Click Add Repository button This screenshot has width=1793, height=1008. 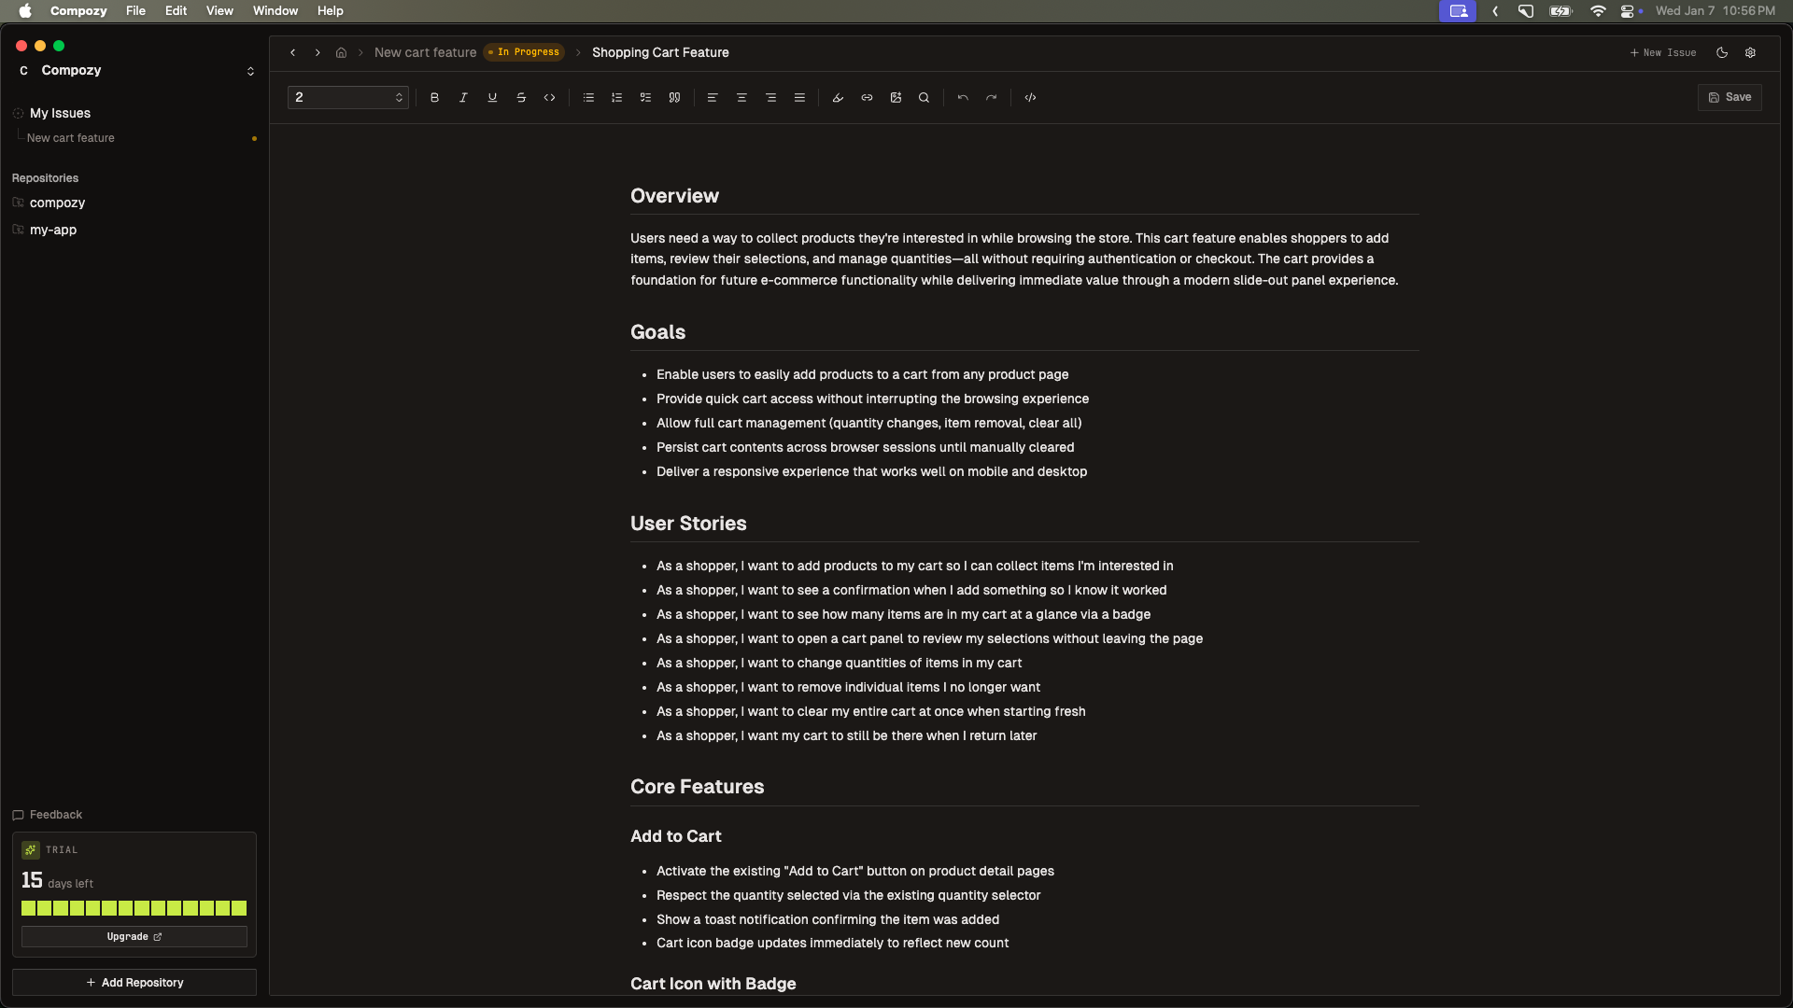134,982
